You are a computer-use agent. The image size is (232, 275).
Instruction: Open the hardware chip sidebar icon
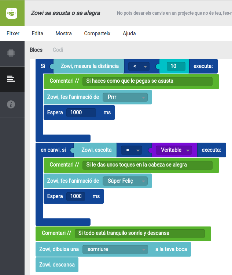tap(12, 53)
